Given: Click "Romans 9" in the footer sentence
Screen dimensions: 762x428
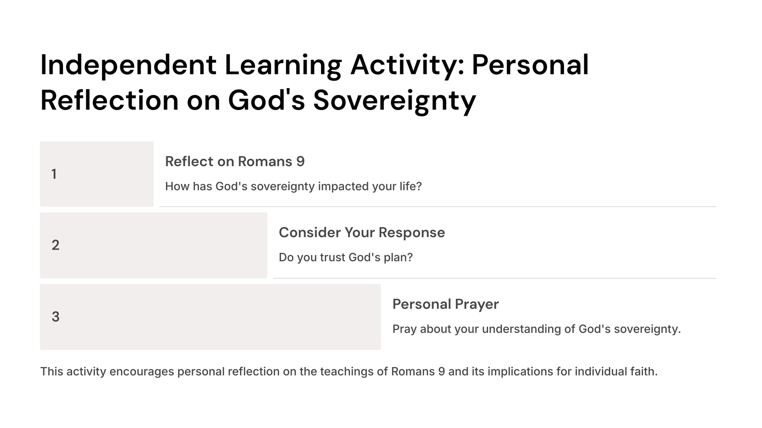Looking at the screenshot, I should coord(418,372).
